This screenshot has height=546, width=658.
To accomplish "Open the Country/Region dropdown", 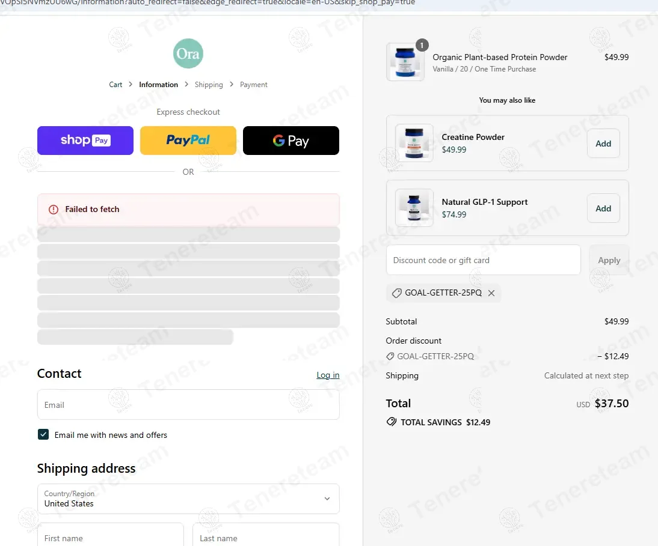I will tap(188, 499).
